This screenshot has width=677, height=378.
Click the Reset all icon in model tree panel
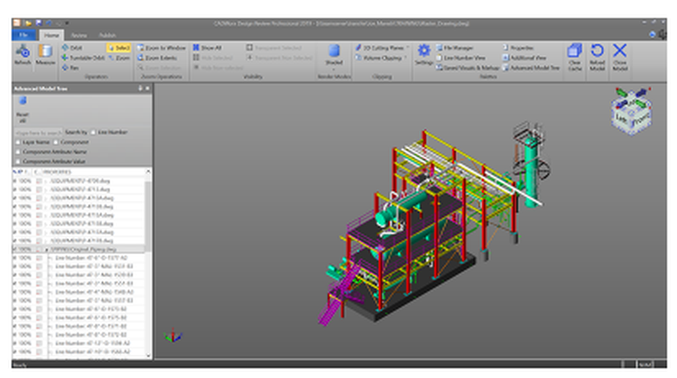pos(22,101)
